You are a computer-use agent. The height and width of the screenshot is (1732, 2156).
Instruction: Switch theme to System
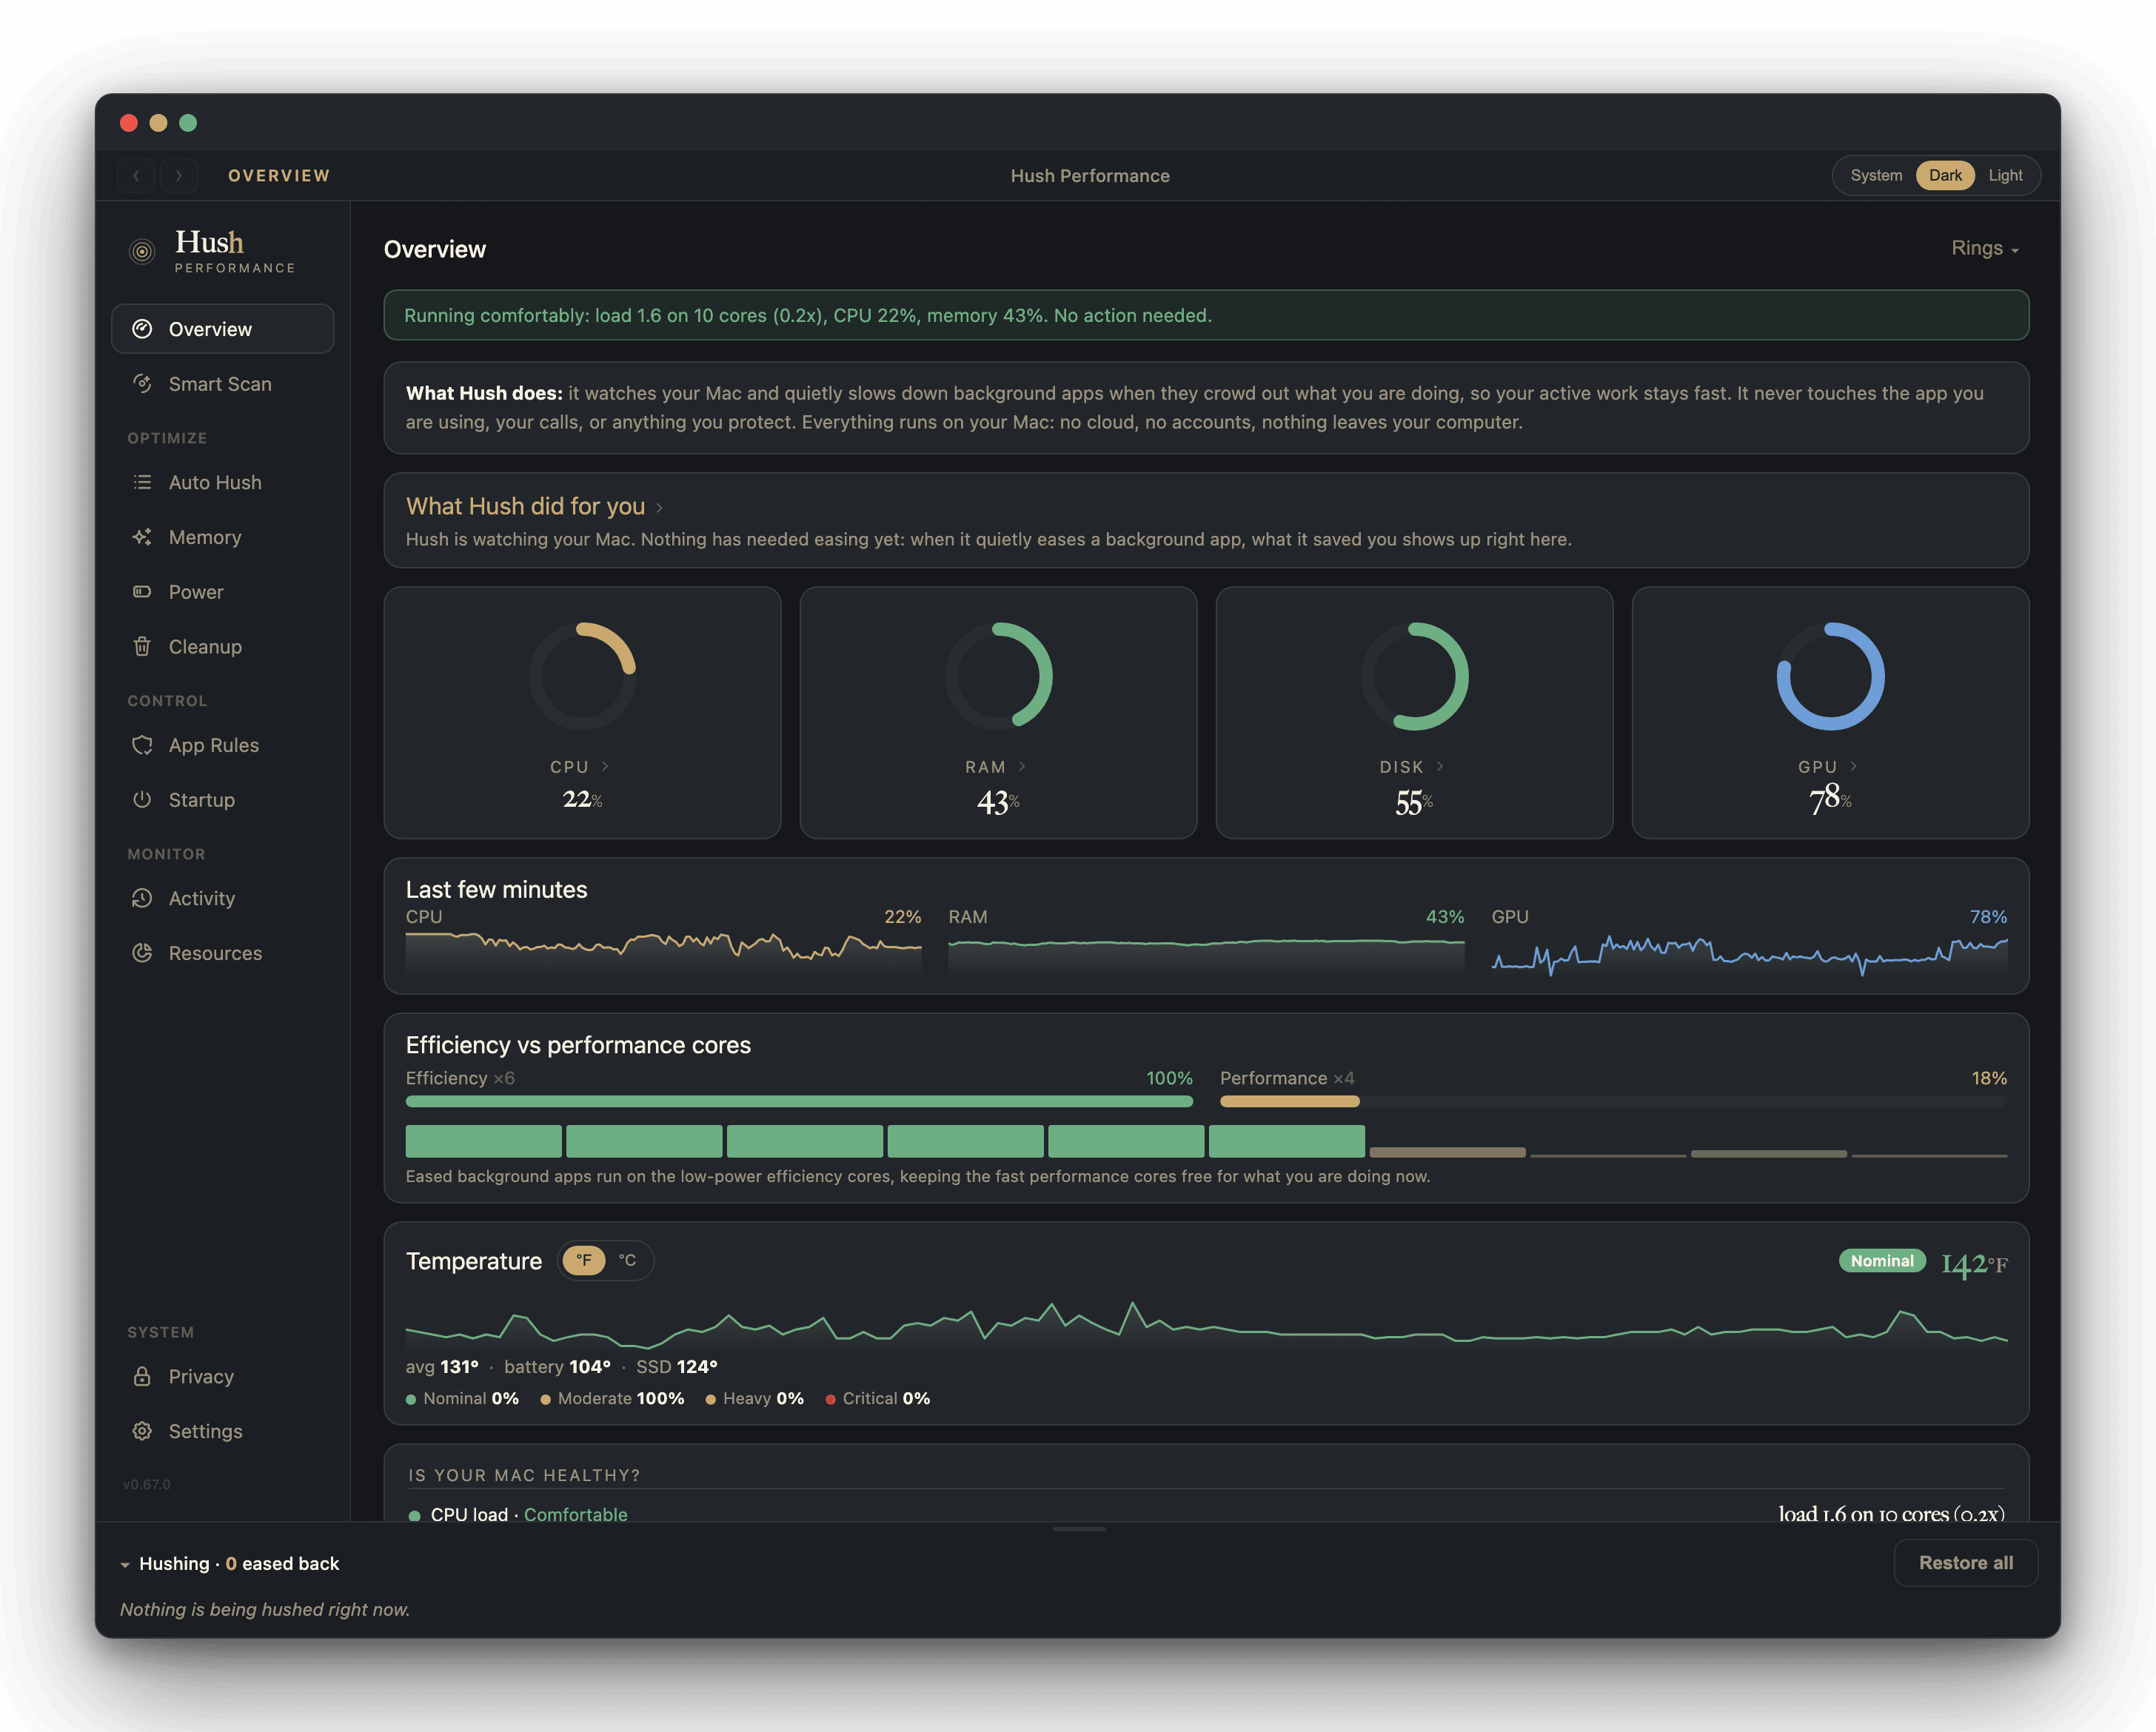[x=1876, y=175]
